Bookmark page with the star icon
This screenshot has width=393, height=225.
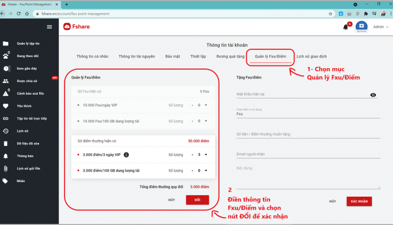coord(330,14)
